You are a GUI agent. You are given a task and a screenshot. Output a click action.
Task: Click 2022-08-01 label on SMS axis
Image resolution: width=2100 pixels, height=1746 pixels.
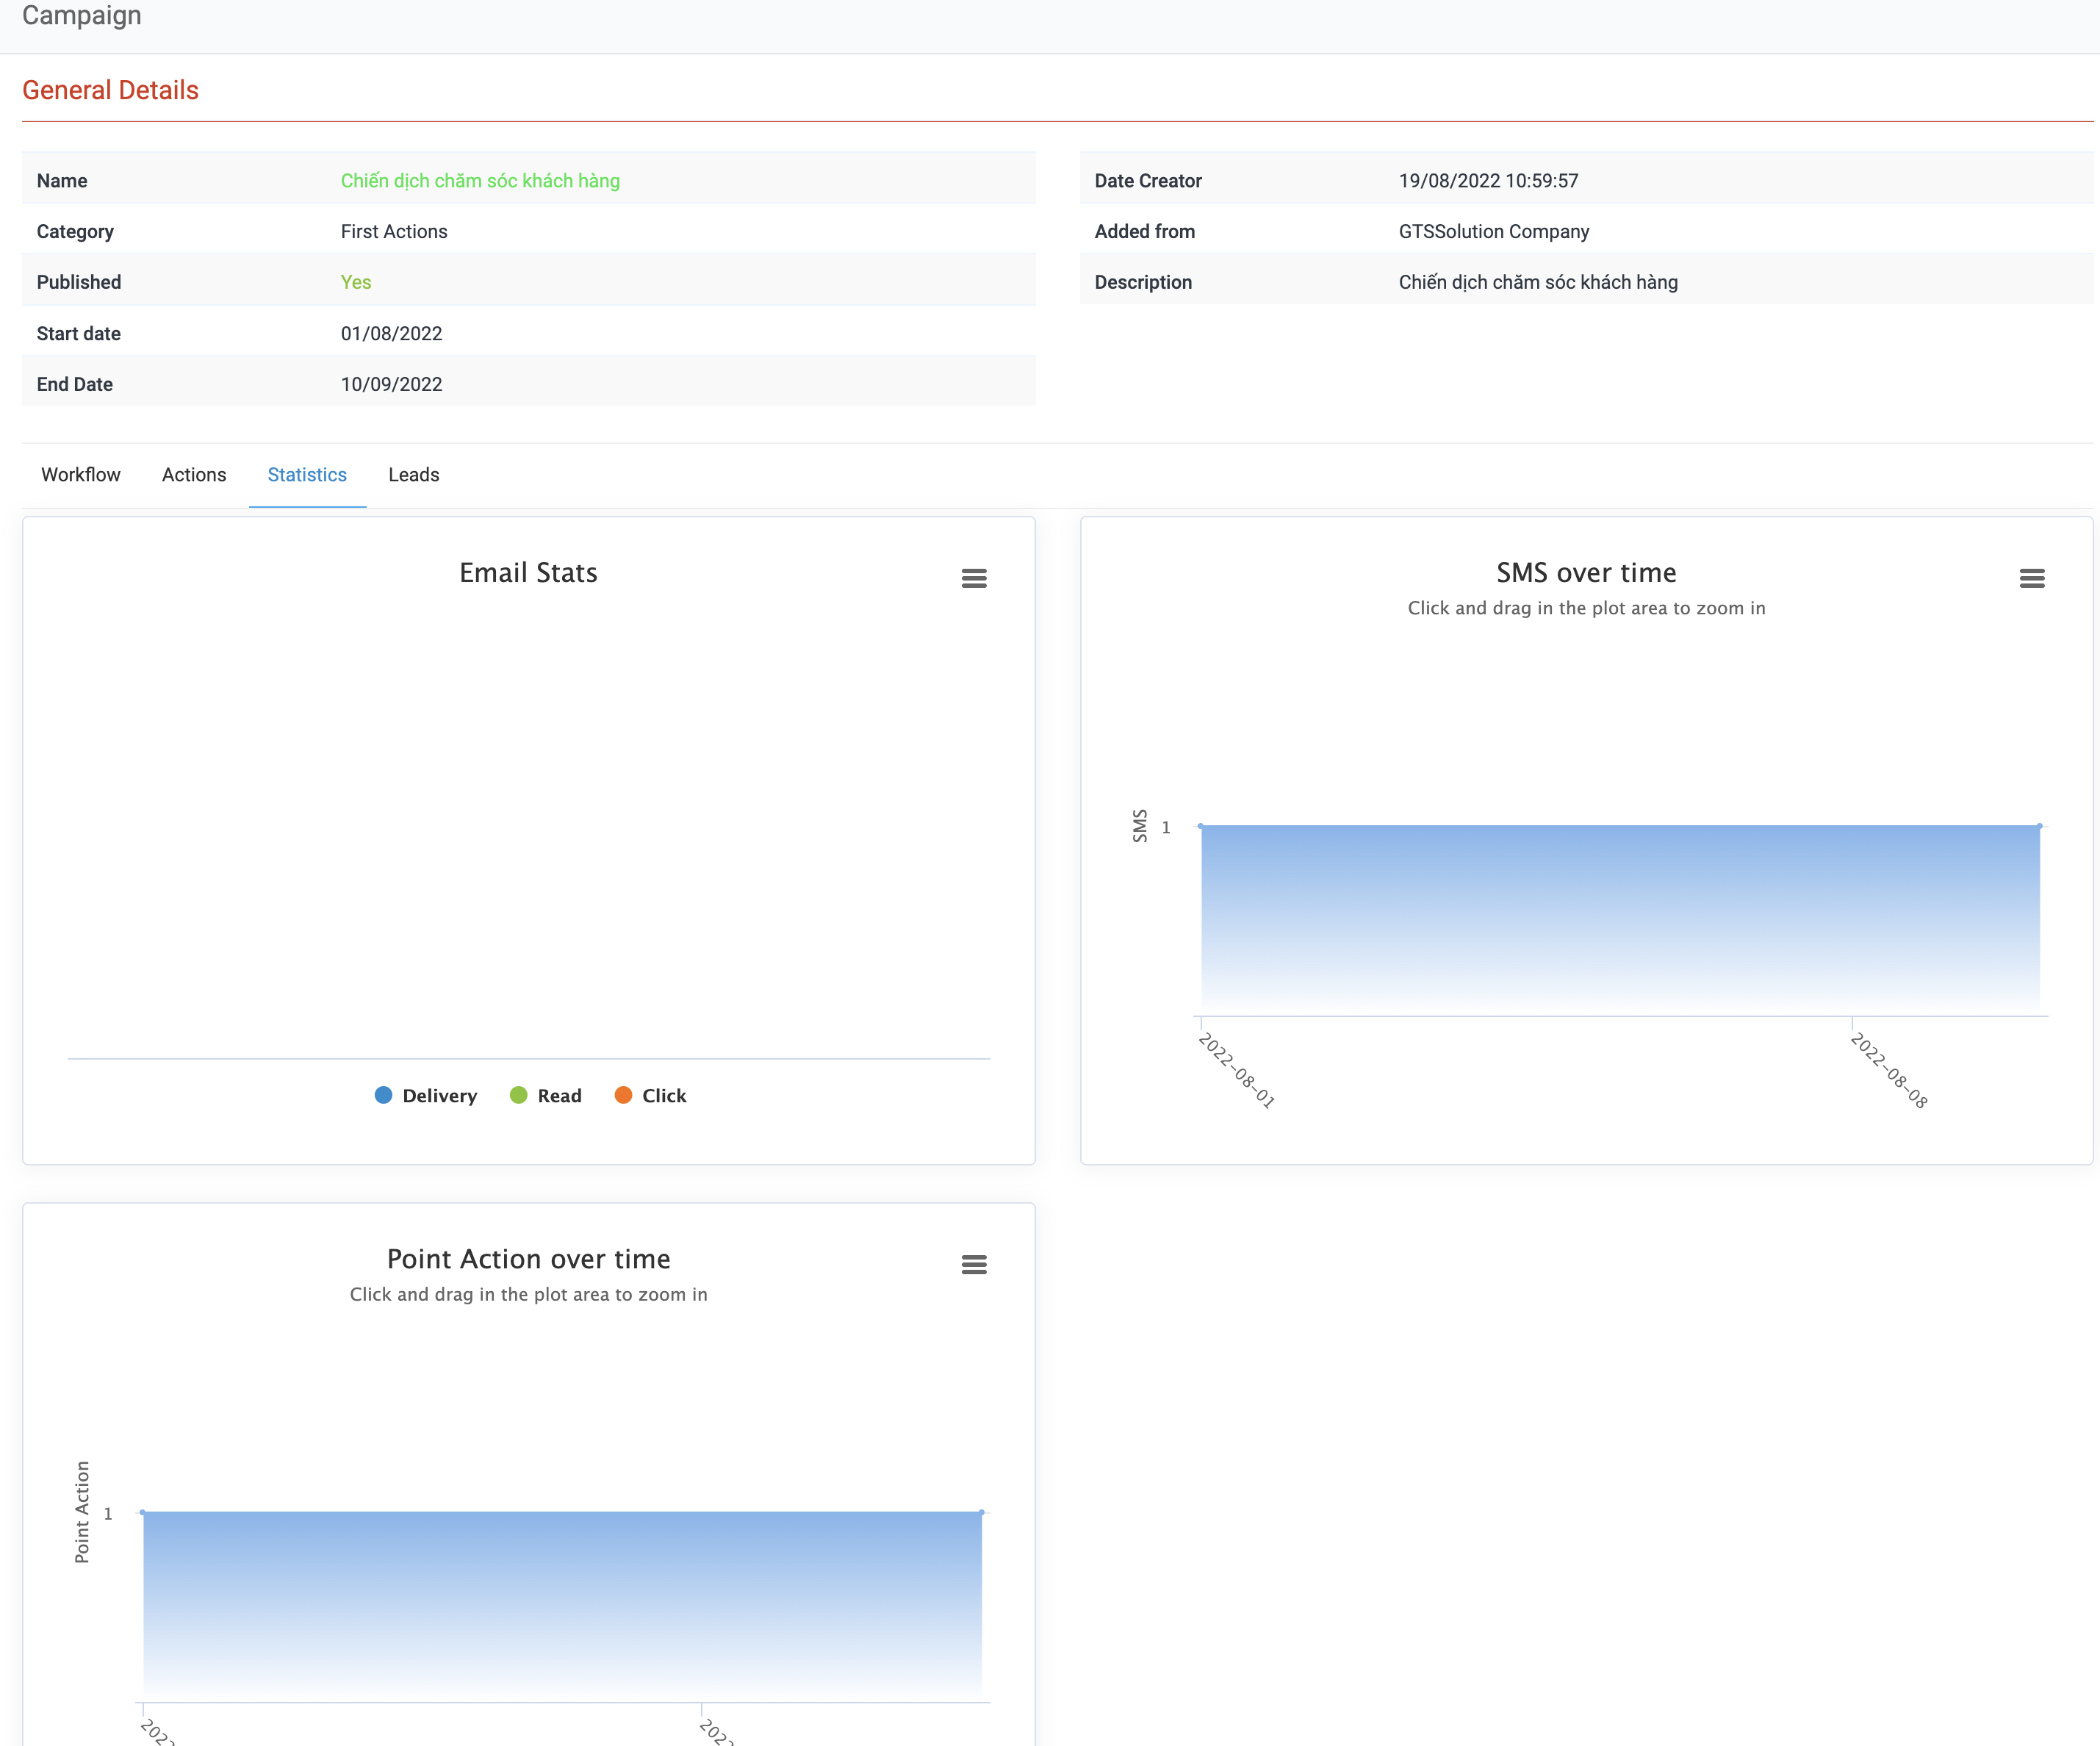click(1236, 1071)
